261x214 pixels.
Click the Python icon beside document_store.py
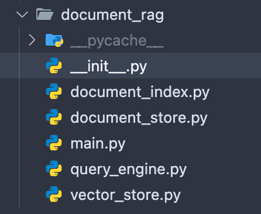(x=54, y=117)
